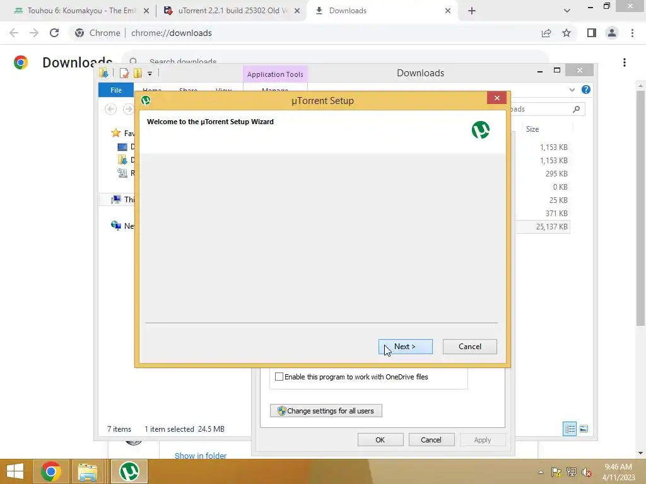This screenshot has height=484, width=646.
Task: Click New folder icon in Explorer quick access
Action: click(x=138, y=73)
